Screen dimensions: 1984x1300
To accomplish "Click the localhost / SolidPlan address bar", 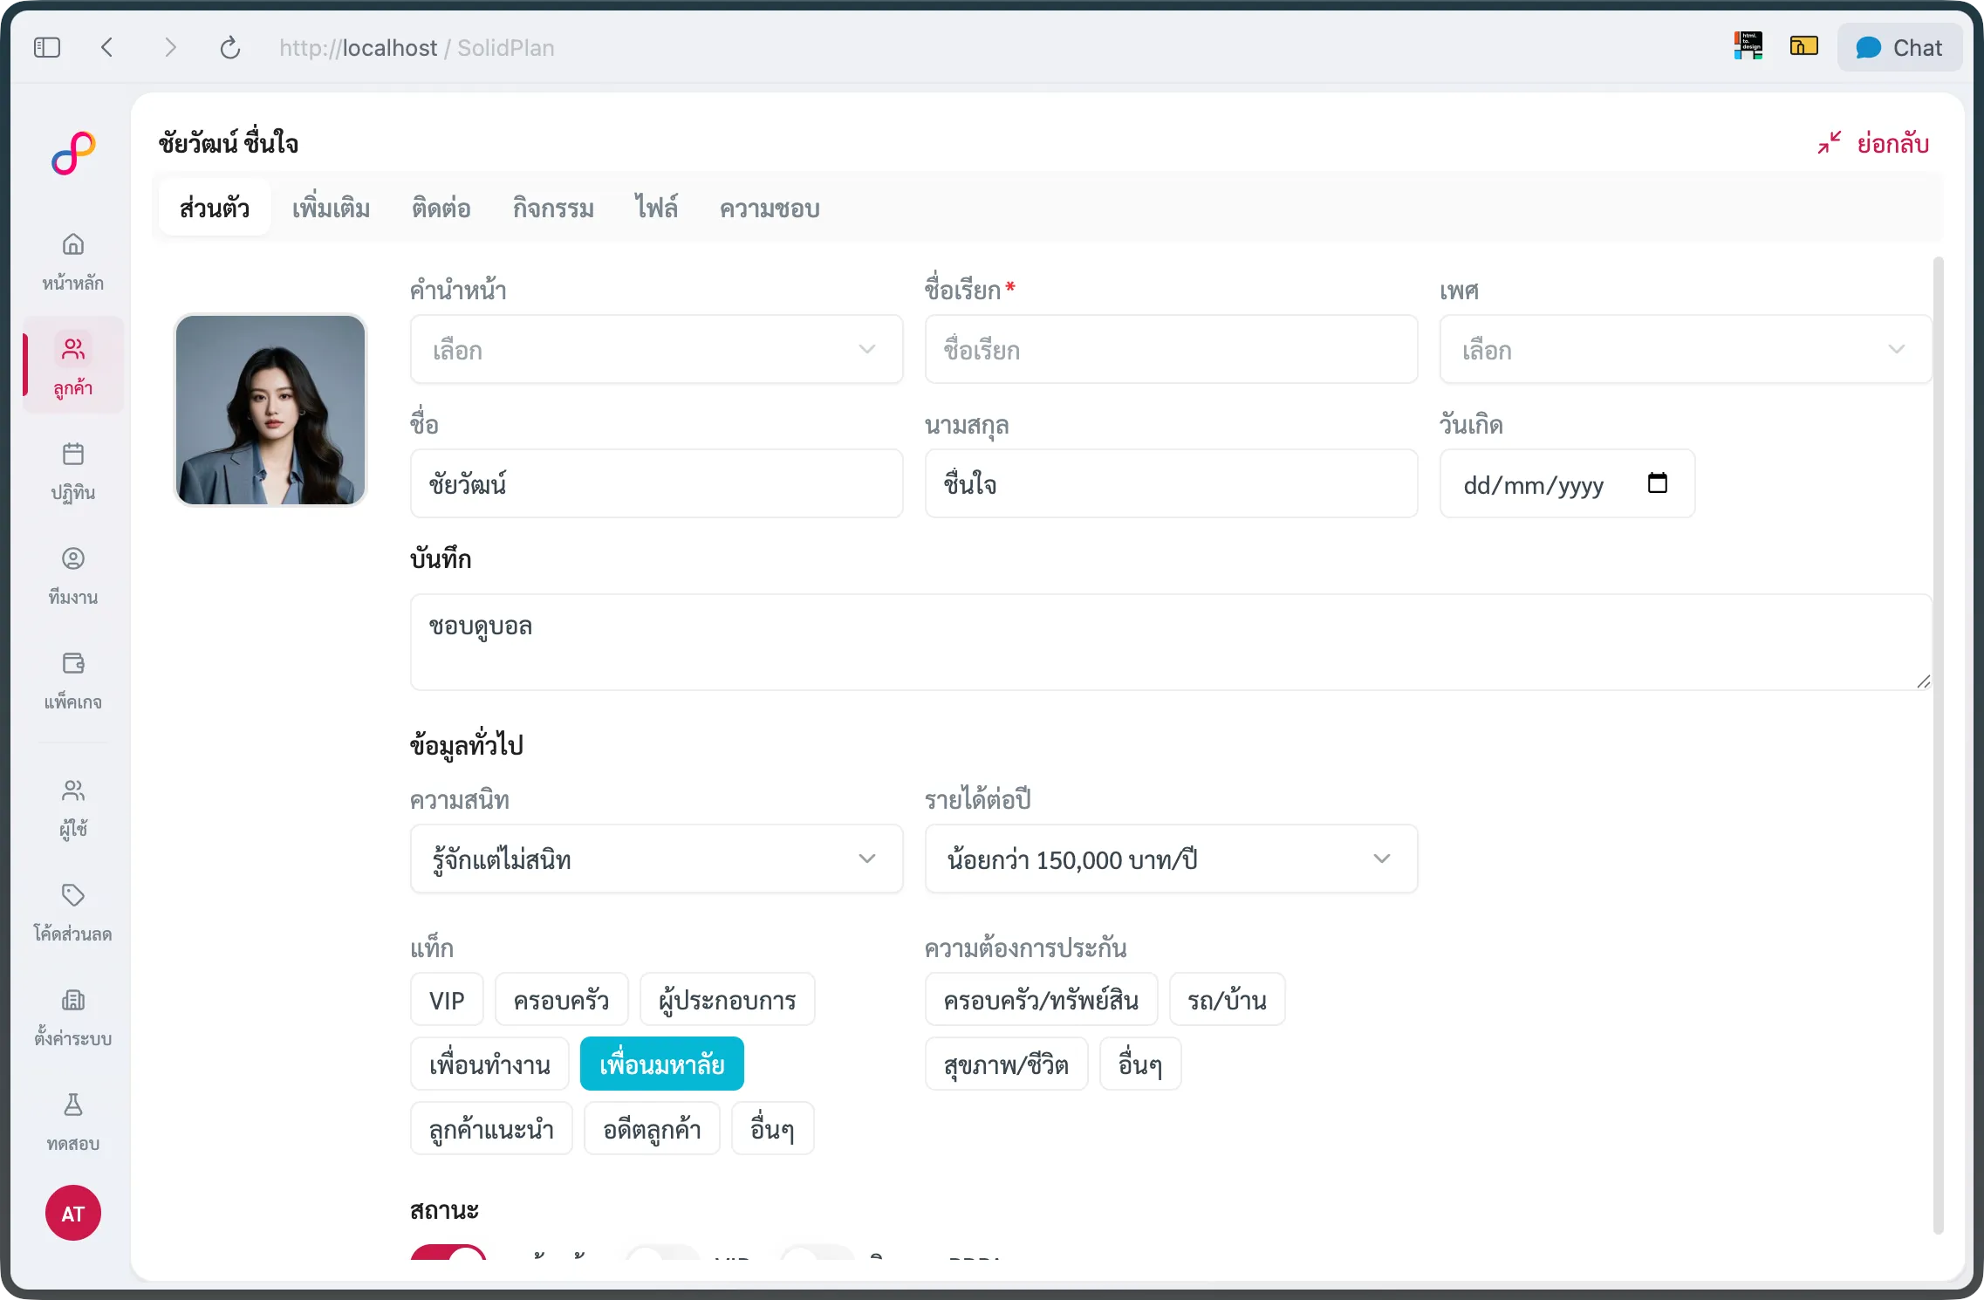I will click(x=417, y=47).
